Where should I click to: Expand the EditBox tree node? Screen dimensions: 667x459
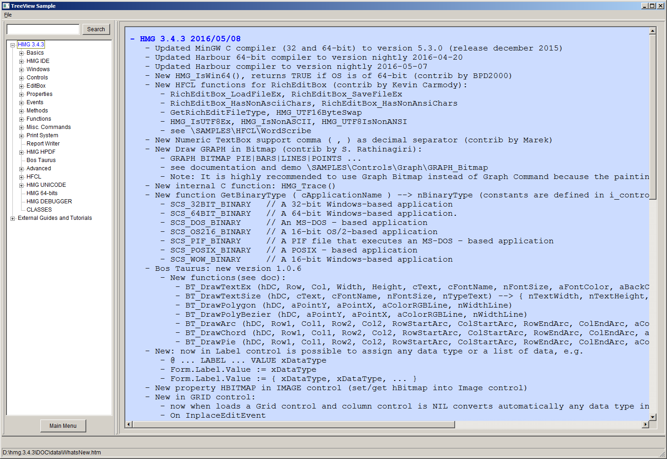[22, 86]
